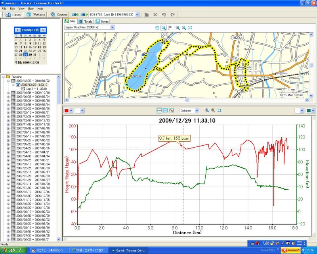Image resolution: width=317 pixels, height=254 pixels.
Task: Expand the 2009/10/04 - 2009/10/10 week
Action: point(8,92)
